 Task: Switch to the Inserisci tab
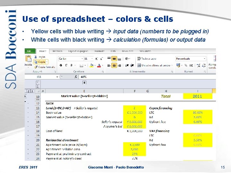(x=57, y=51)
